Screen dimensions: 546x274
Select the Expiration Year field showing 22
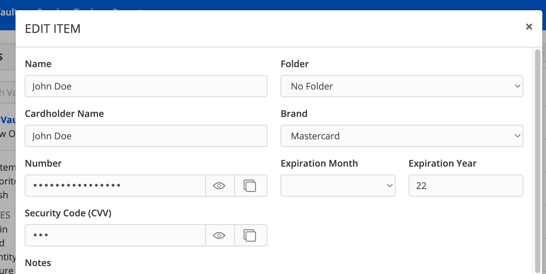click(465, 186)
